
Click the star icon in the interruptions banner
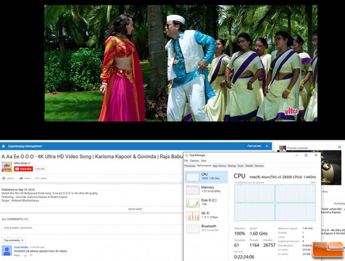click(3, 146)
